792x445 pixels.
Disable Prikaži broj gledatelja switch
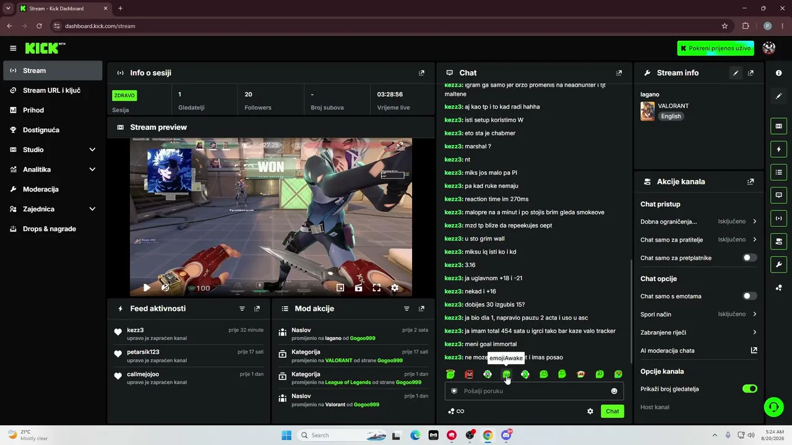749,389
